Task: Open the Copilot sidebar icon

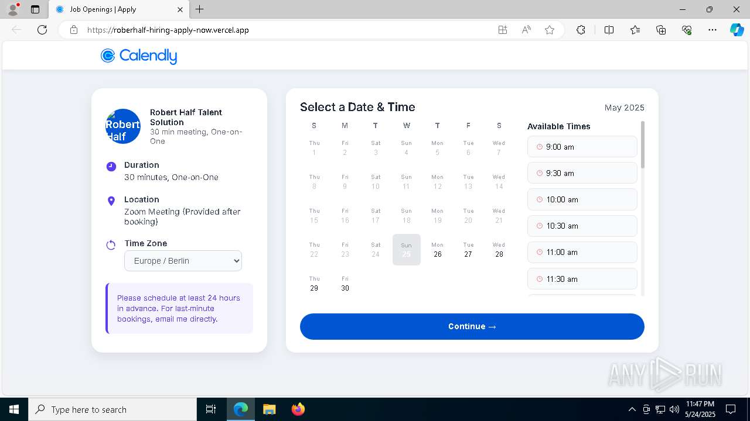Action: [x=737, y=30]
